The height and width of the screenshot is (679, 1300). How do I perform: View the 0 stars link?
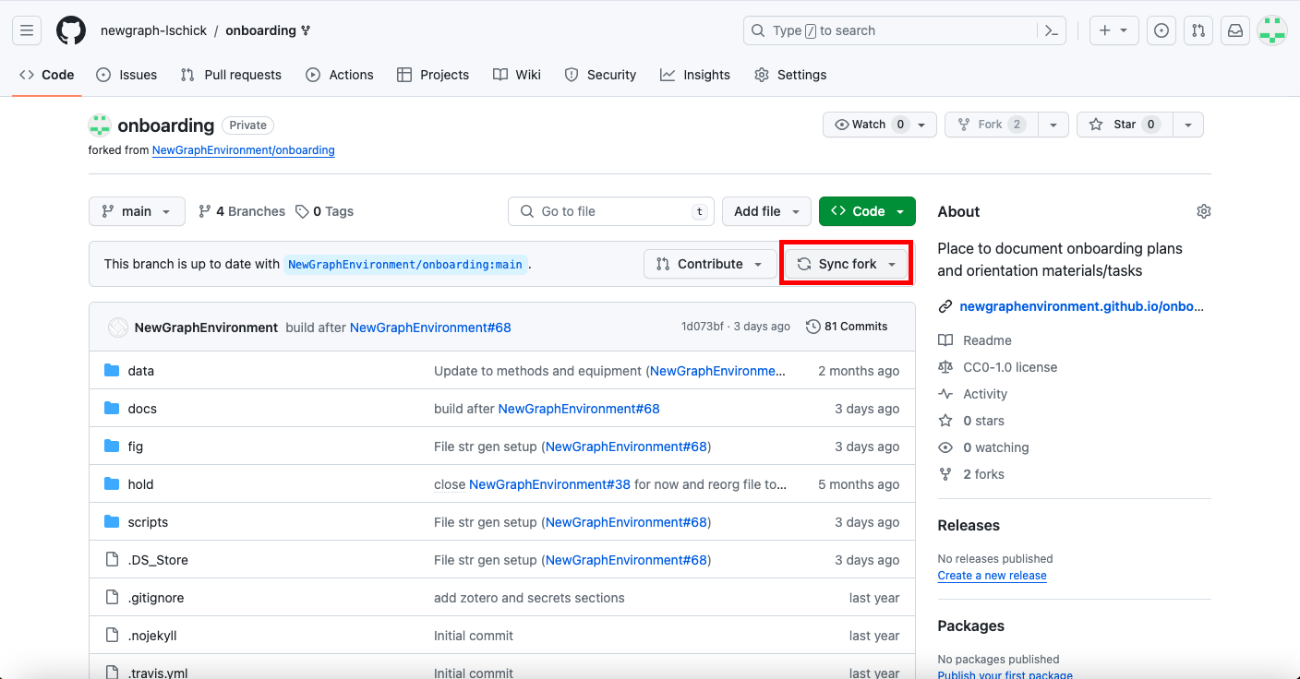(x=983, y=421)
